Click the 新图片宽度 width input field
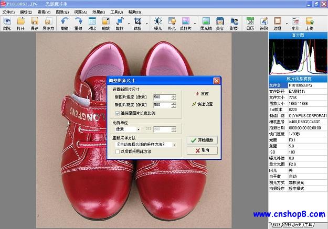The height and width of the screenshot is (229, 328). [162, 97]
